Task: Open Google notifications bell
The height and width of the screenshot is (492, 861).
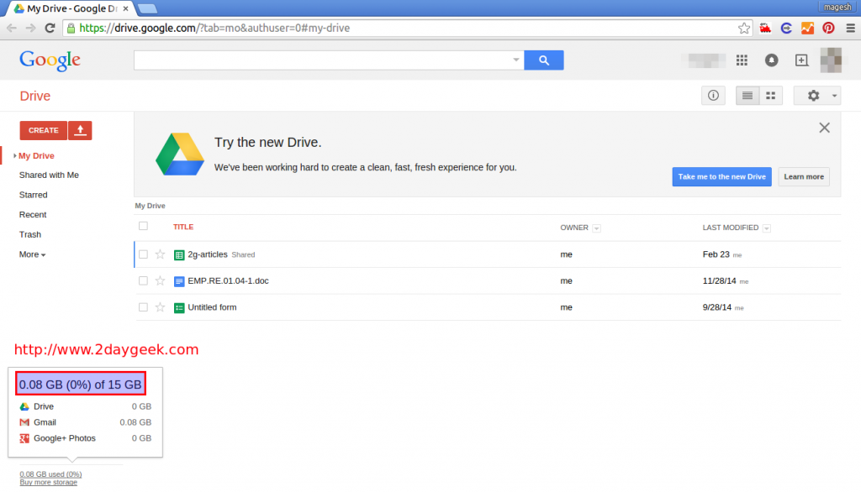Action: (x=771, y=60)
